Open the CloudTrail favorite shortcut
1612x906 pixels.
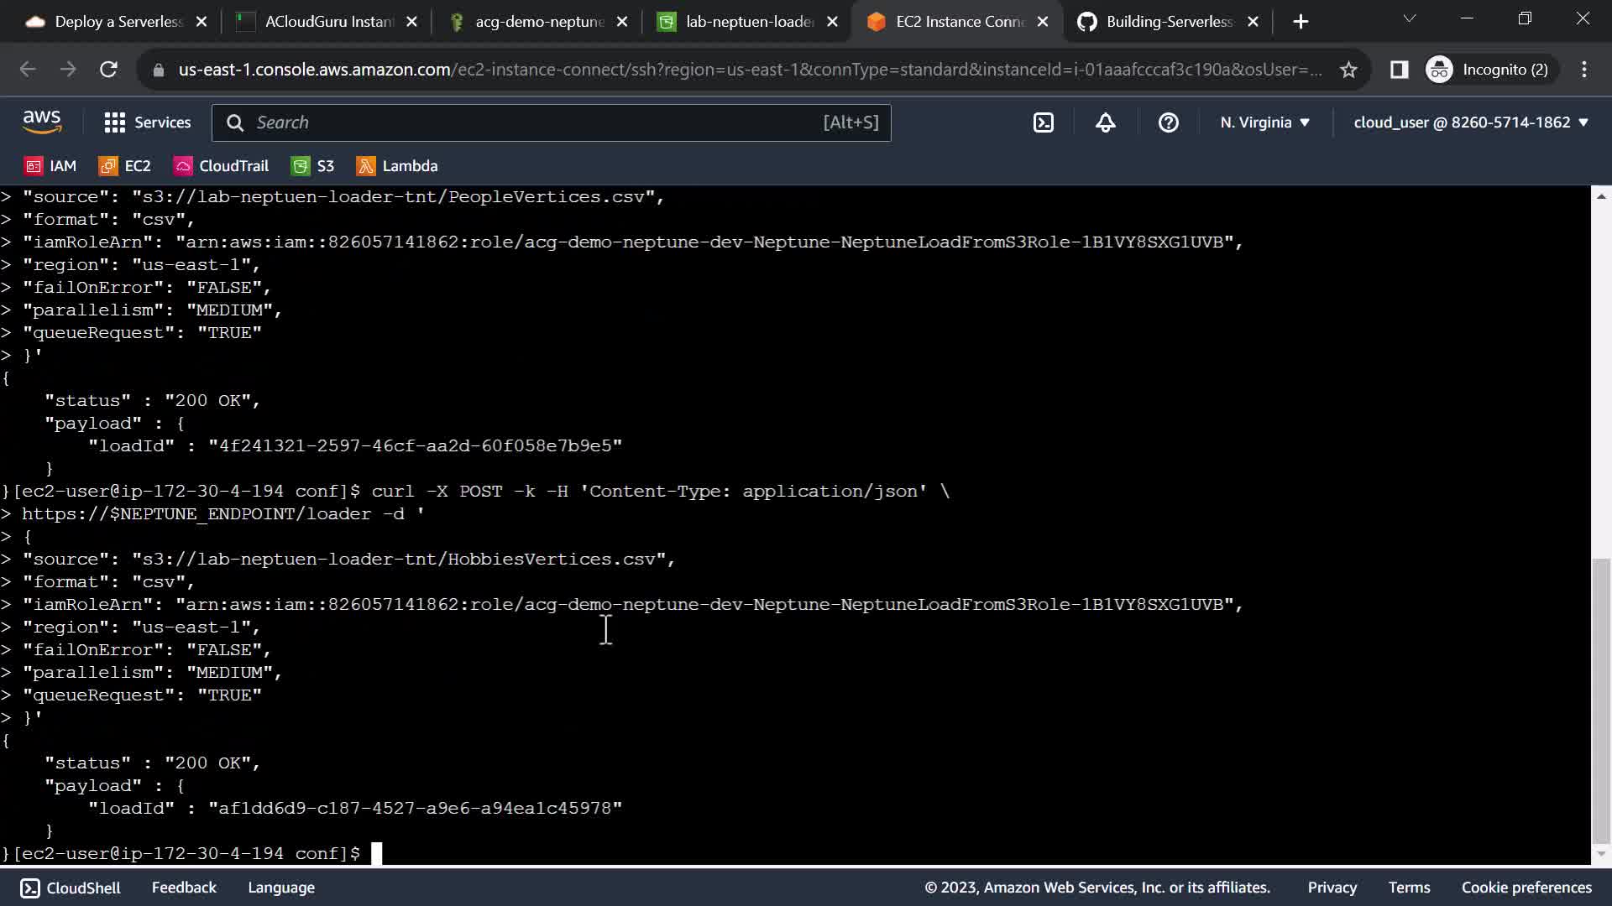pyautogui.click(x=222, y=166)
